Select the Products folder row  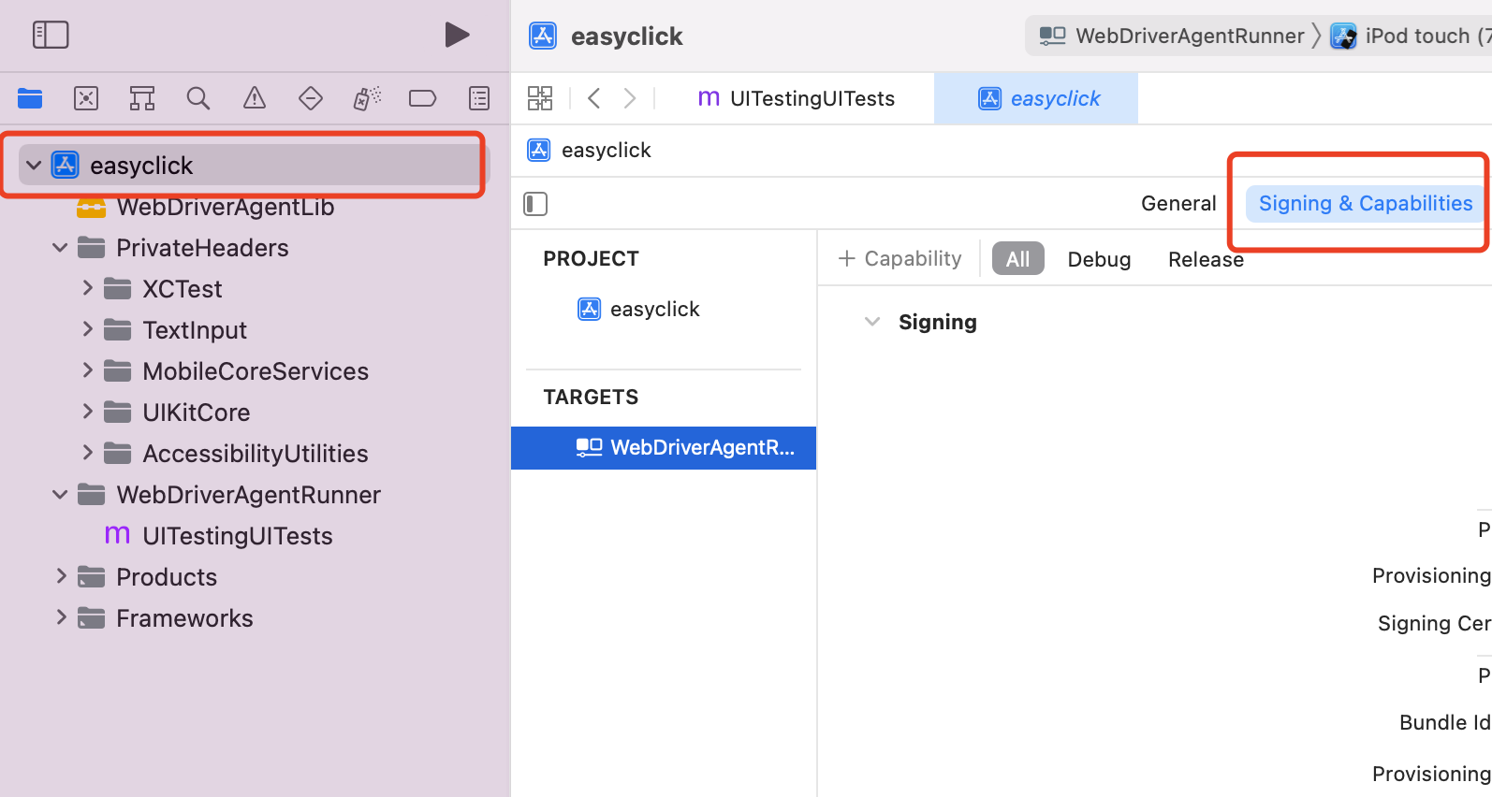[x=167, y=577]
